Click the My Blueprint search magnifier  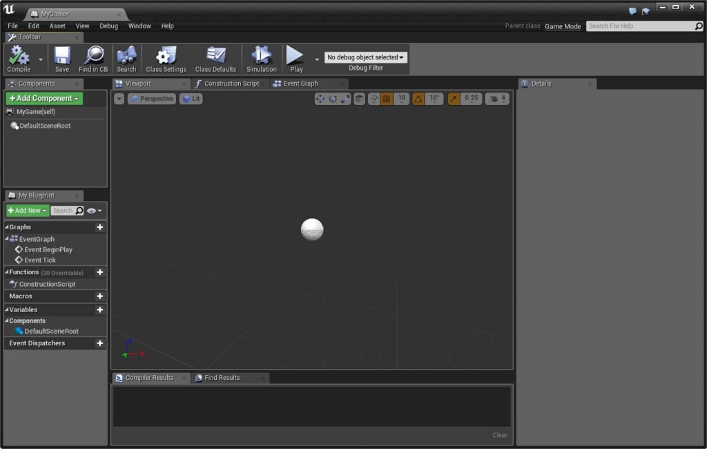79,210
